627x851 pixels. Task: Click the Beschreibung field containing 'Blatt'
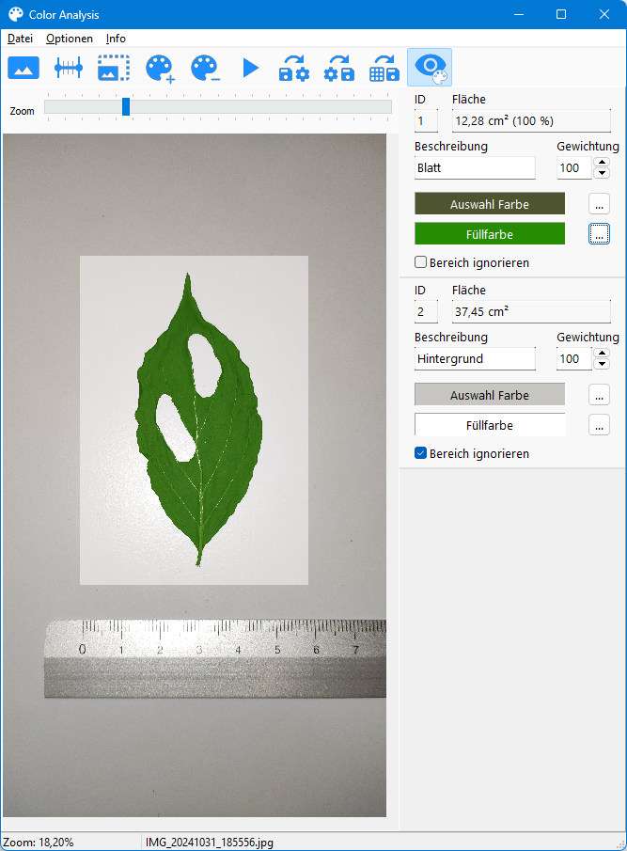point(475,168)
